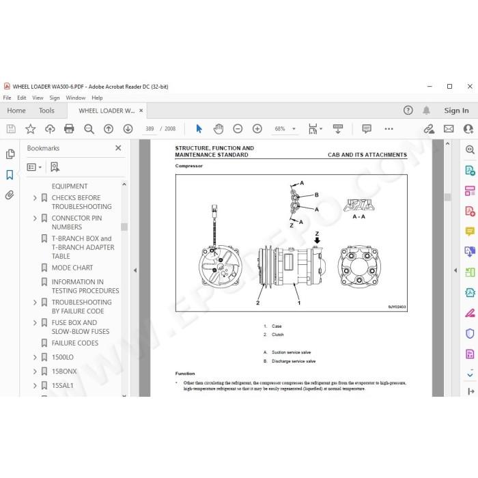Go to previous page arrow
Image resolution: width=478 pixels, height=478 pixels.
[x=109, y=128]
